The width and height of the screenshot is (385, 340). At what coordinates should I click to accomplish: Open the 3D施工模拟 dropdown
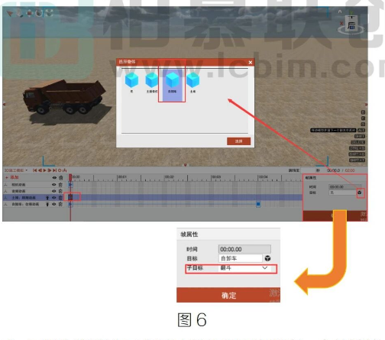coord(16,170)
